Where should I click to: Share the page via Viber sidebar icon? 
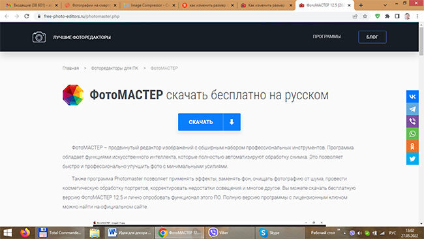pyautogui.click(x=412, y=121)
